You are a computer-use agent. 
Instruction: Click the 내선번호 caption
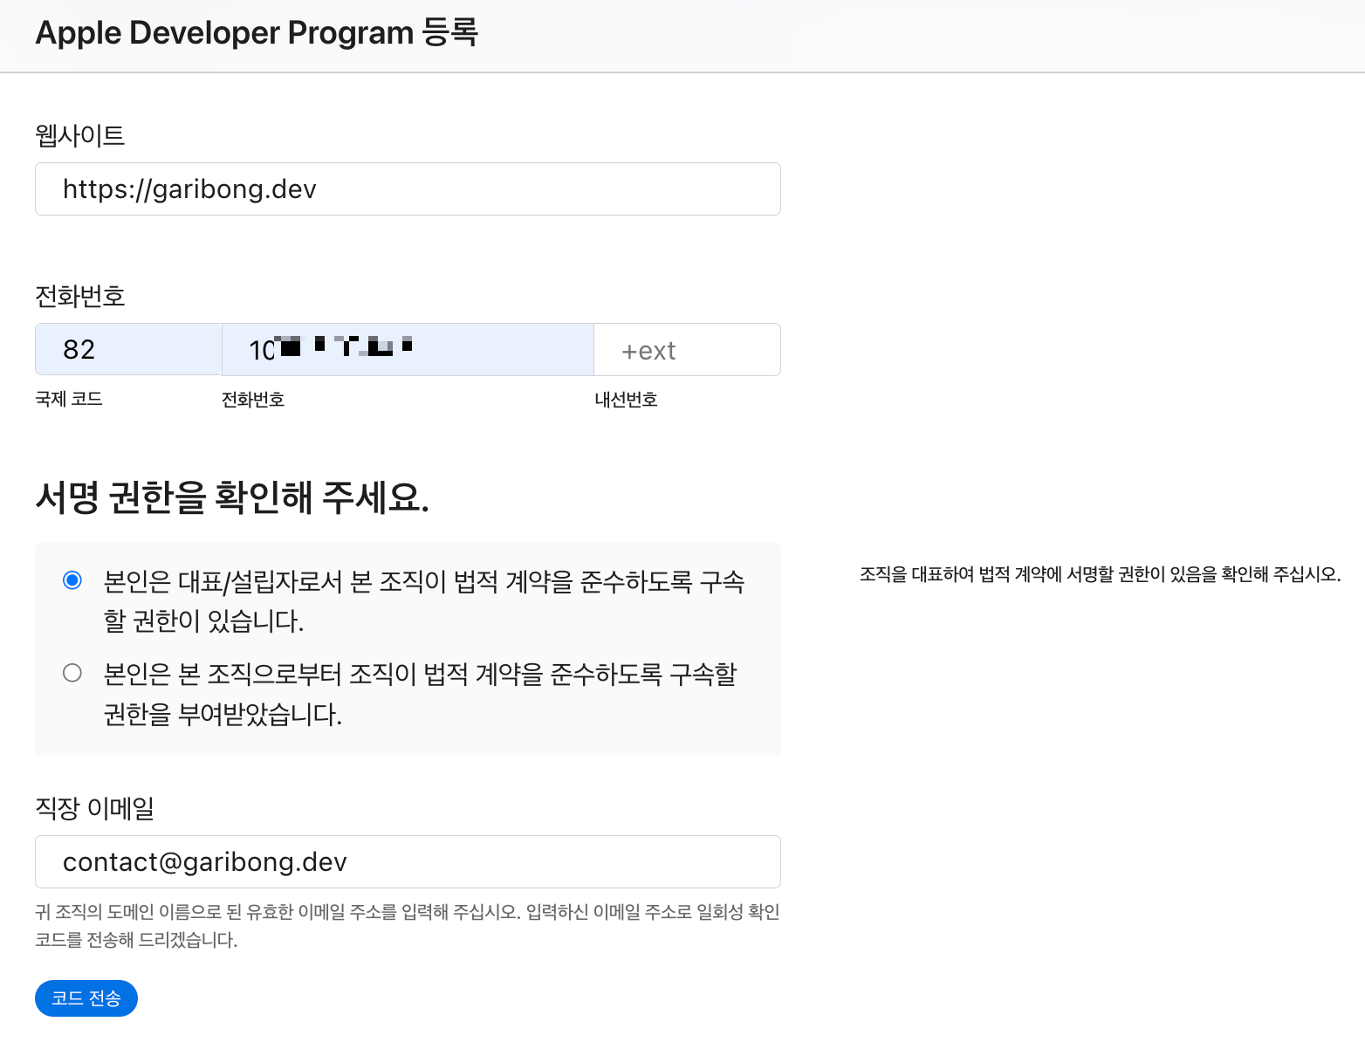pyautogui.click(x=627, y=400)
